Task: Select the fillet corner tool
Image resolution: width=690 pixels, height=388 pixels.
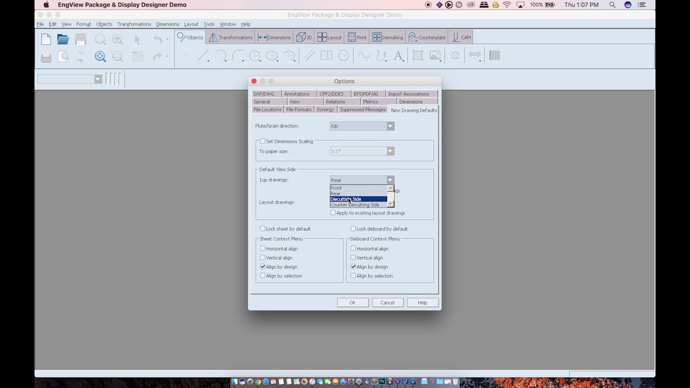Action: pyautogui.click(x=238, y=56)
